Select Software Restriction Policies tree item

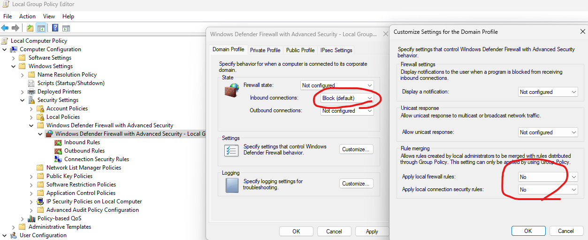(x=81, y=185)
